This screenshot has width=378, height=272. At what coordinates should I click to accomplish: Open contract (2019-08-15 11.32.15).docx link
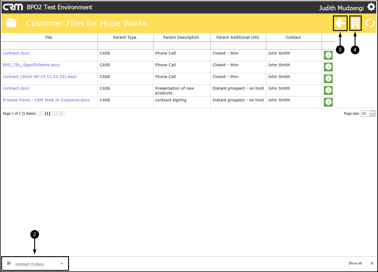click(40, 77)
